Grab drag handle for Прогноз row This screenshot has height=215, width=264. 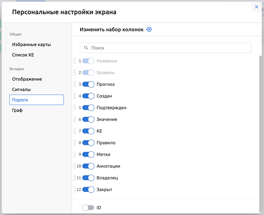click(74, 84)
